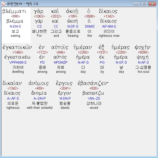
Task: Click the gloss 'with their unlawful'
Action: 40,108
